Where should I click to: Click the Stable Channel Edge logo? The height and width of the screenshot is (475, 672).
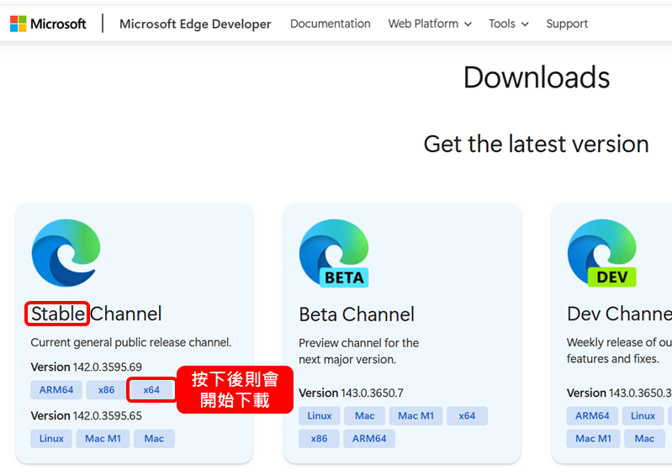66,253
